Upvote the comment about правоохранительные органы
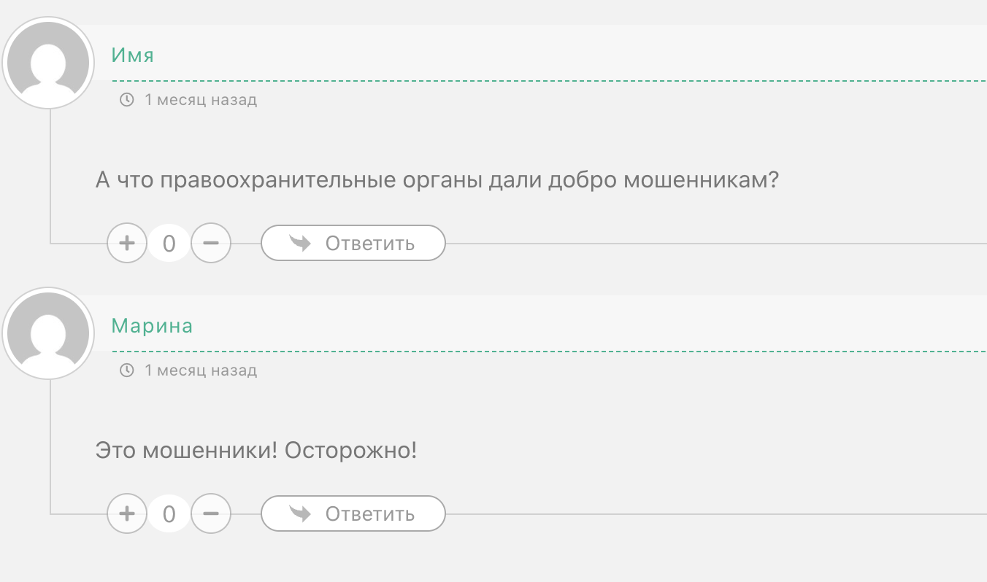Screen dimensions: 987x582 [x=127, y=243]
